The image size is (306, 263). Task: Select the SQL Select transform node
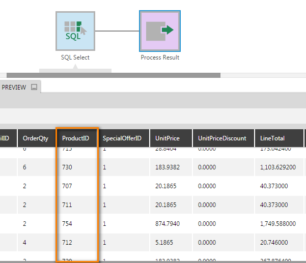click(x=75, y=31)
